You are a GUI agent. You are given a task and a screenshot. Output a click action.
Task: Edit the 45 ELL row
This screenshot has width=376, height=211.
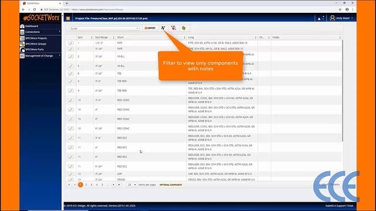tap(70, 66)
